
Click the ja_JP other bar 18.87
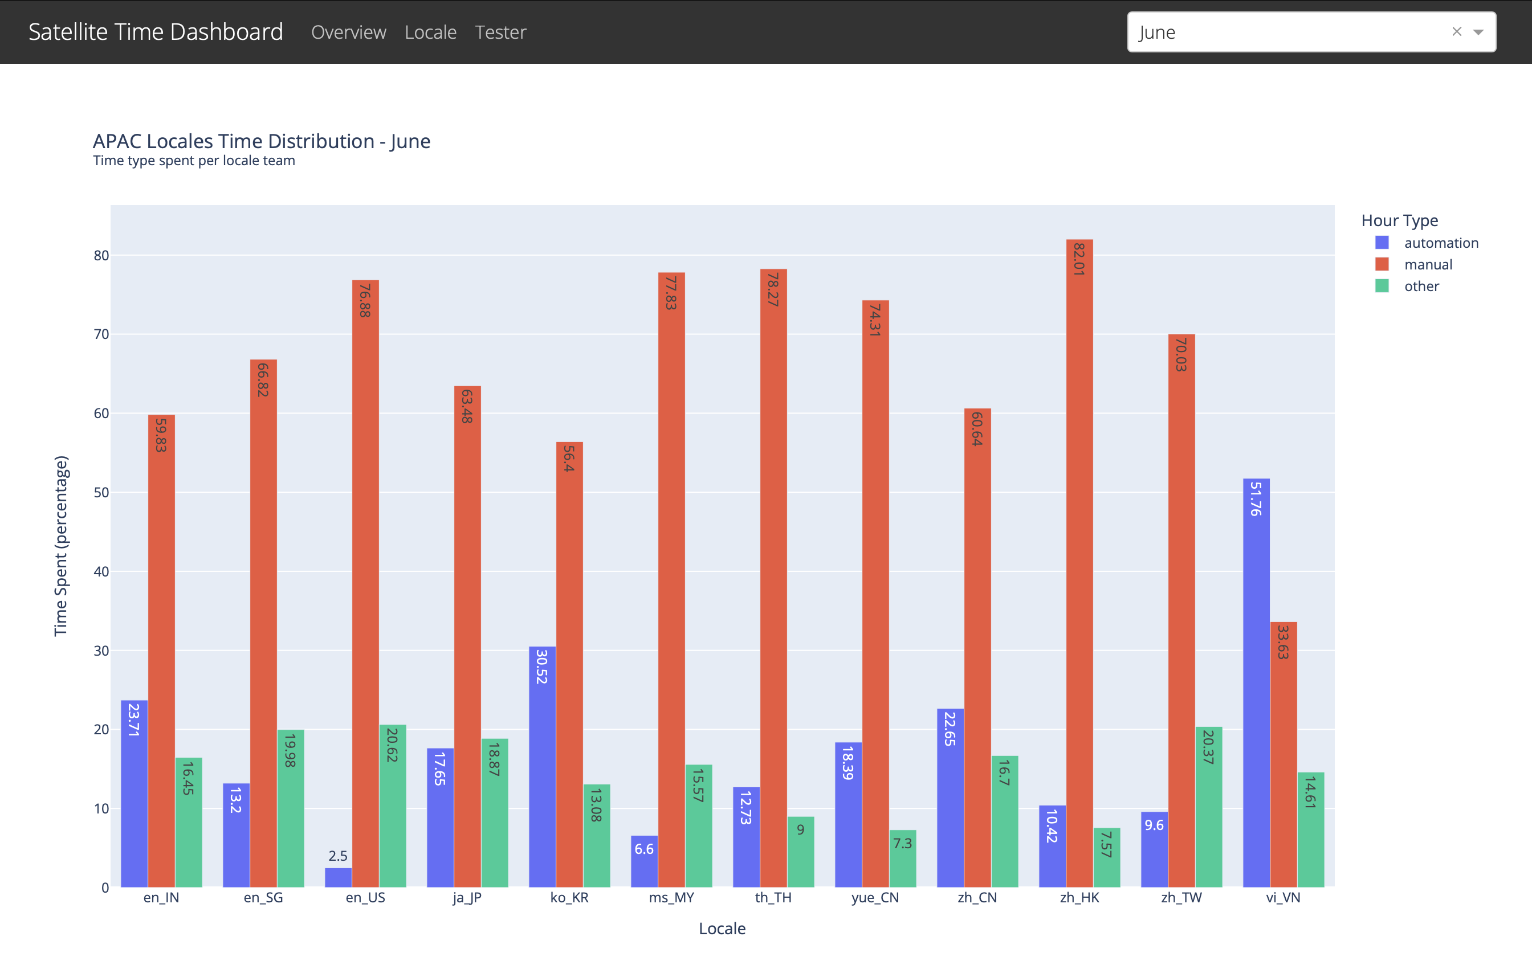495,812
